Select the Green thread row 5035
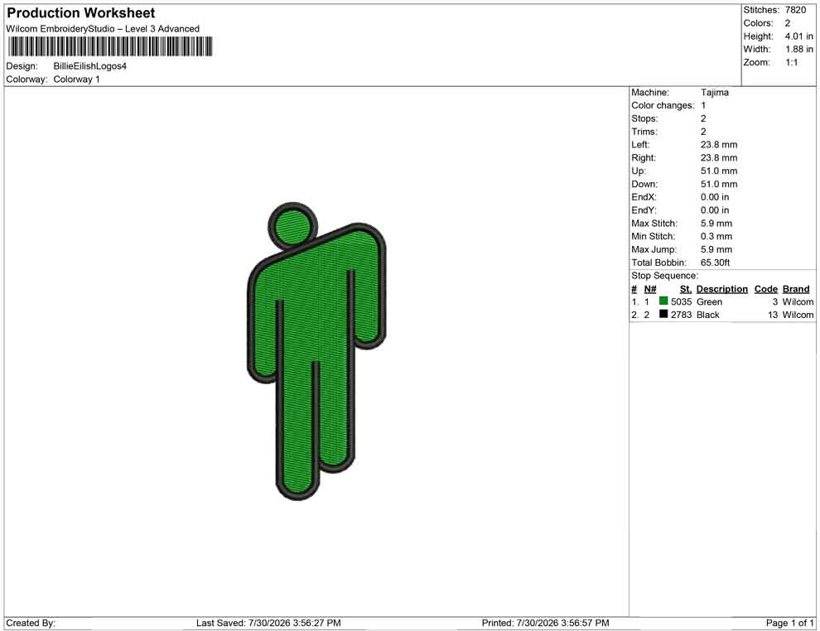This screenshot has height=631, width=820. (x=722, y=301)
